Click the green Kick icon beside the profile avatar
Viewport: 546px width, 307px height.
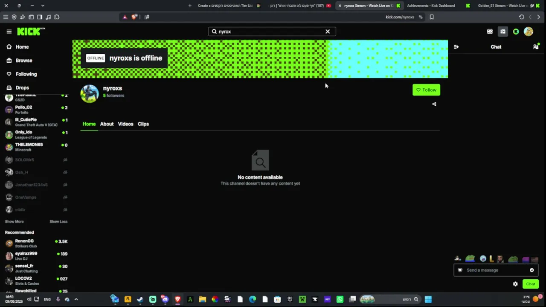516,32
